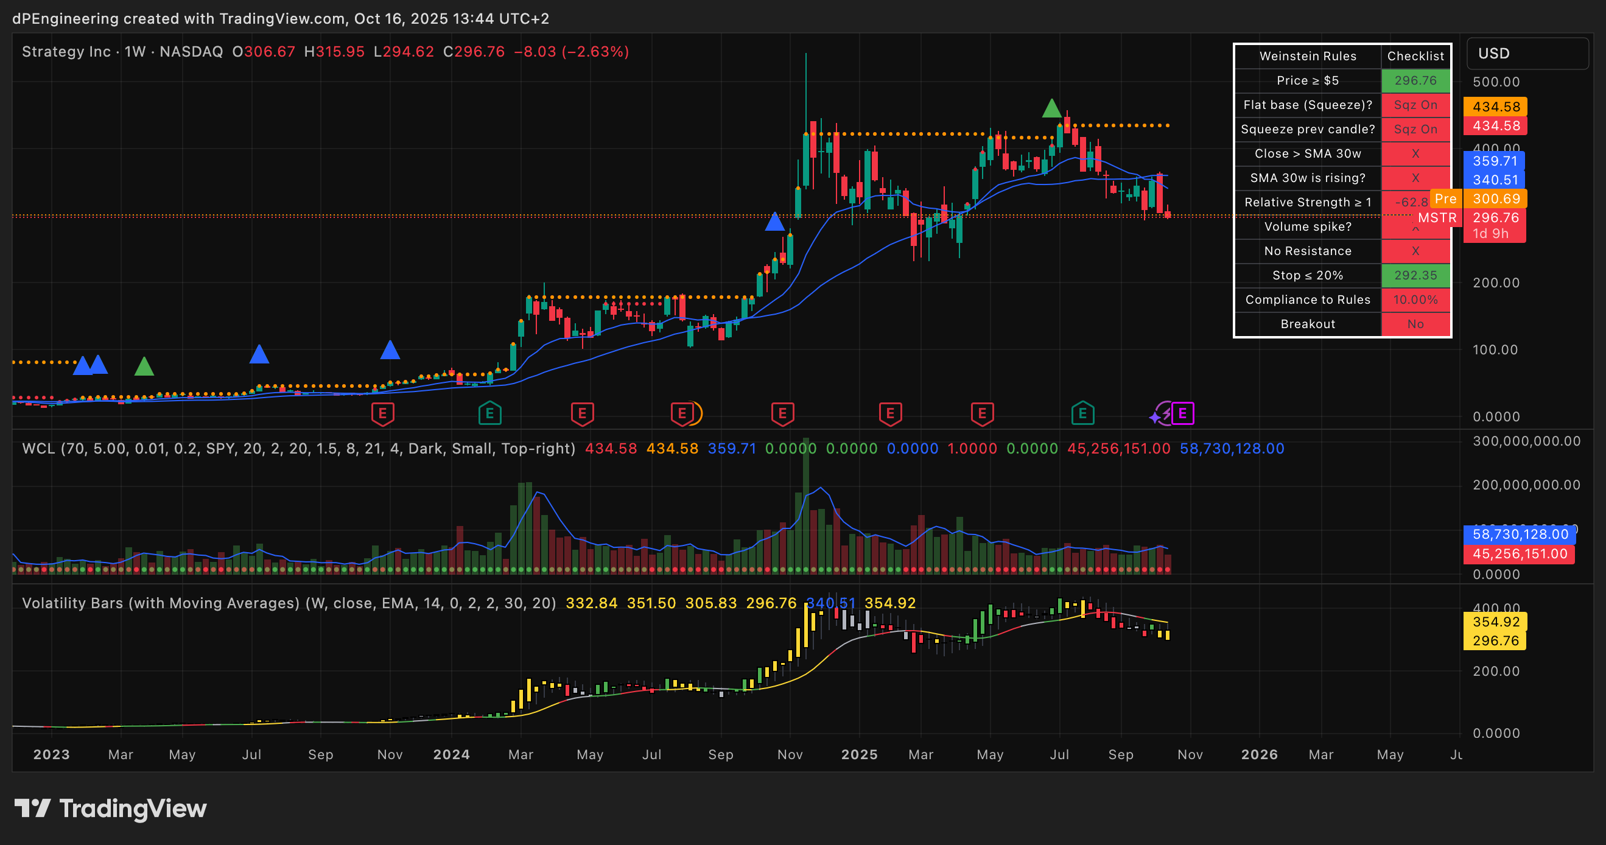1606x845 pixels.
Task: Click the 'Compliance to Rules' value 10.00%
Action: click(x=1415, y=300)
